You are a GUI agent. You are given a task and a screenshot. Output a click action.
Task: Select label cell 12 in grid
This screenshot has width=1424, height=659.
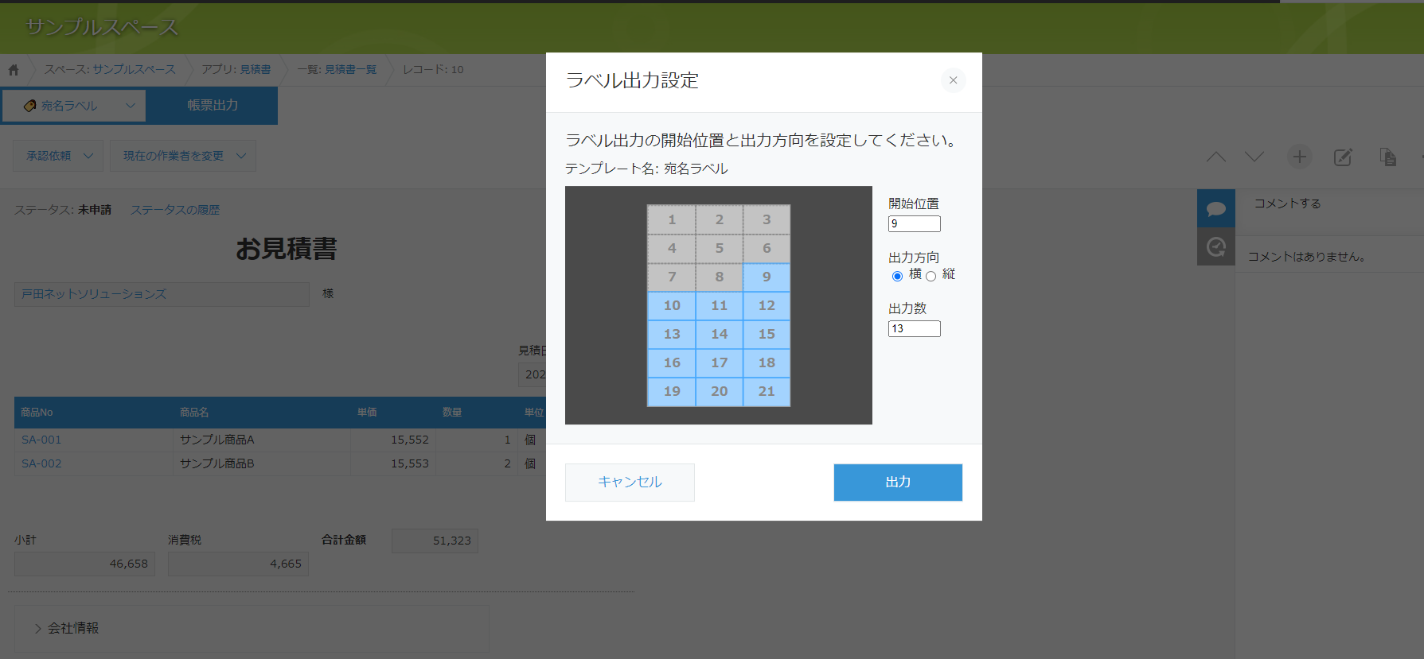click(767, 305)
